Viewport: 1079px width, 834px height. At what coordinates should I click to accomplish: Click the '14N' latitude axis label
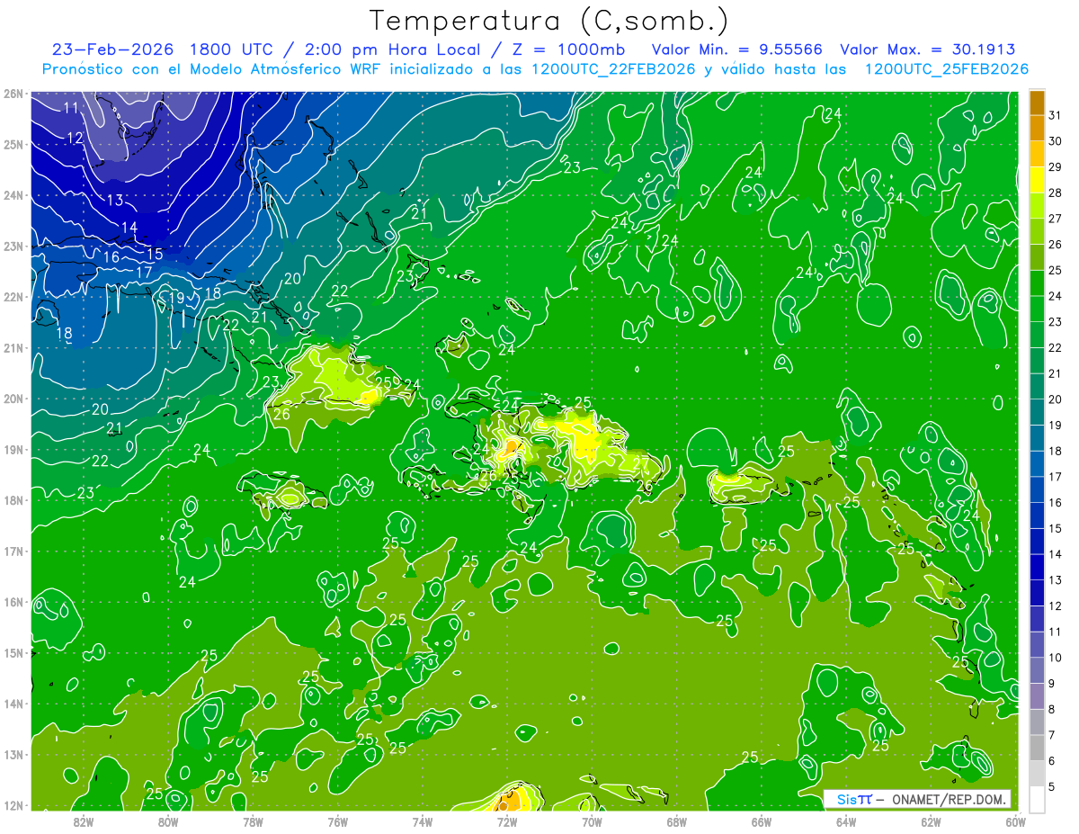coord(13,704)
